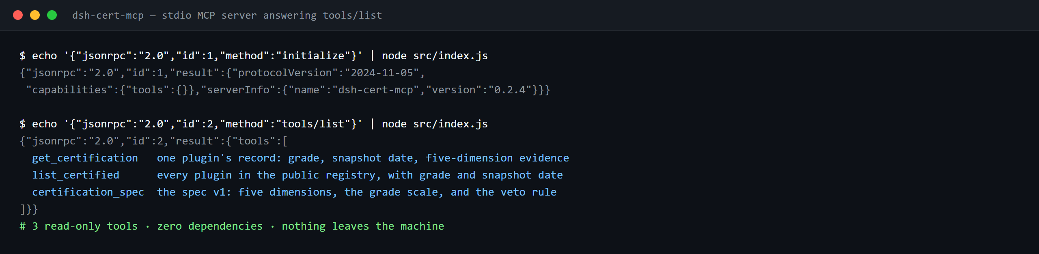Click the red close window dot
The width and height of the screenshot is (1039, 254).
click(18, 15)
